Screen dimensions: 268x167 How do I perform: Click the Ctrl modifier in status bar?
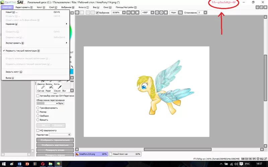pos(247,159)
